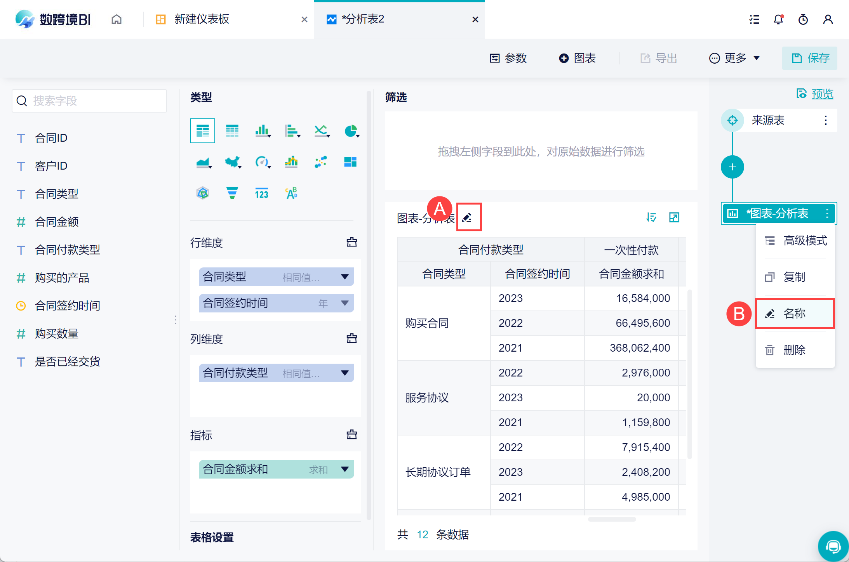
Task: Expand the 合同类型 row dimension dropdown
Action: pos(344,277)
